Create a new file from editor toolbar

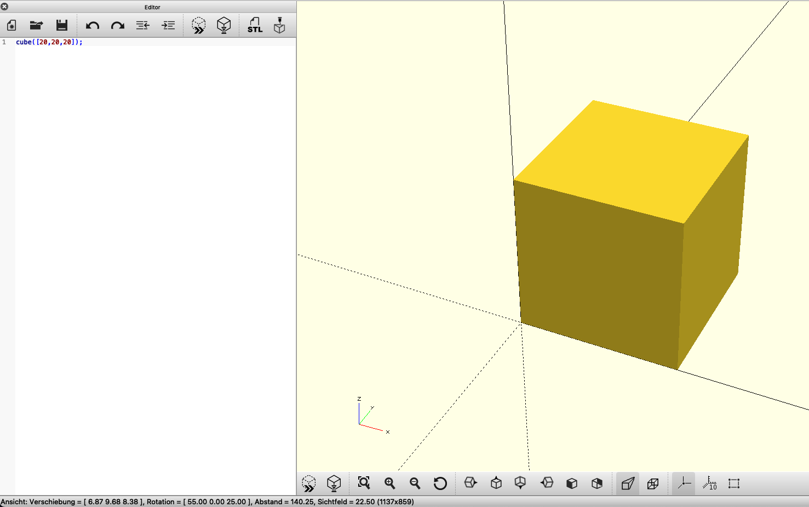[12, 25]
